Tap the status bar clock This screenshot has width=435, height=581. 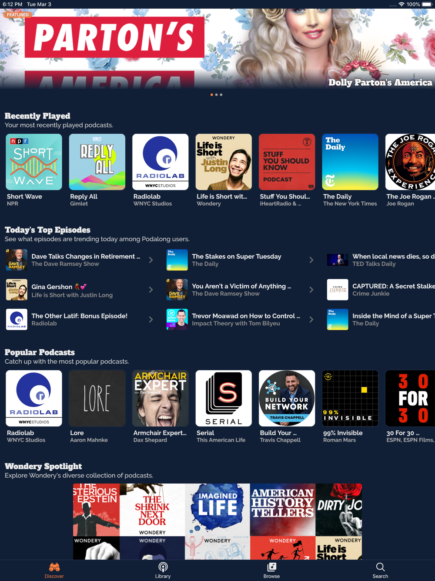point(12,4)
